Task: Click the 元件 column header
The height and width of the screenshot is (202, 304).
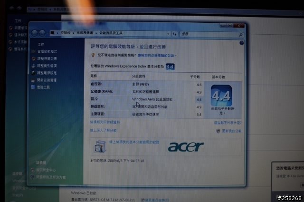Action: tap(94, 76)
